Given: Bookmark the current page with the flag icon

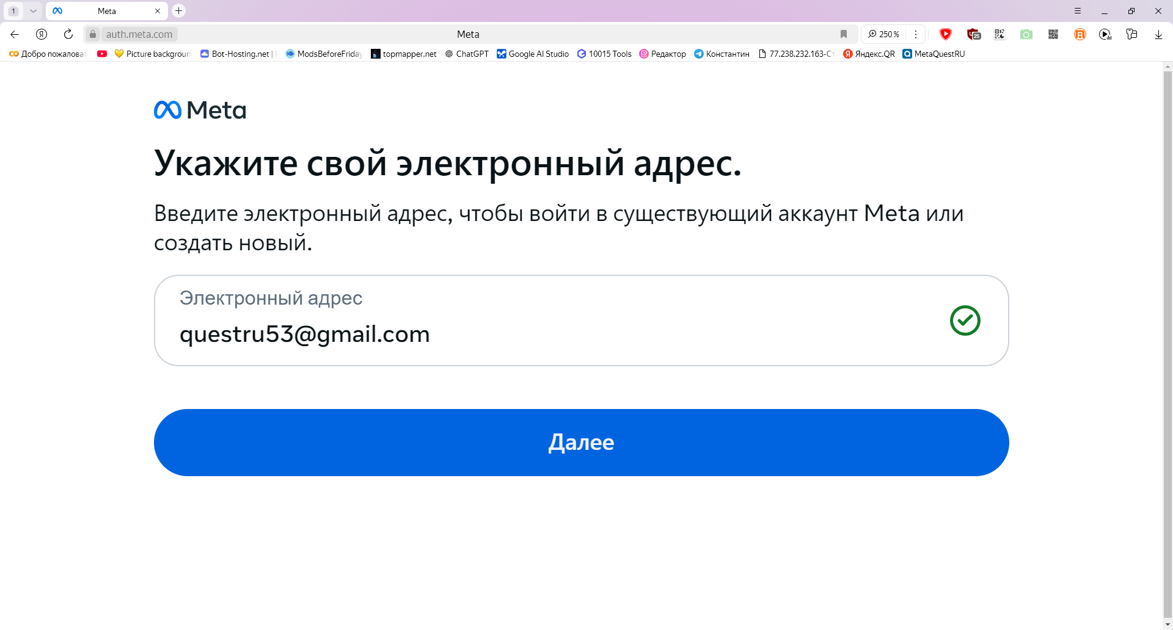Looking at the screenshot, I should [844, 34].
